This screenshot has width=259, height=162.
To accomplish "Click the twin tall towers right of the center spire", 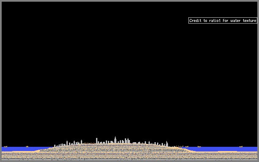I will (x=127, y=141).
